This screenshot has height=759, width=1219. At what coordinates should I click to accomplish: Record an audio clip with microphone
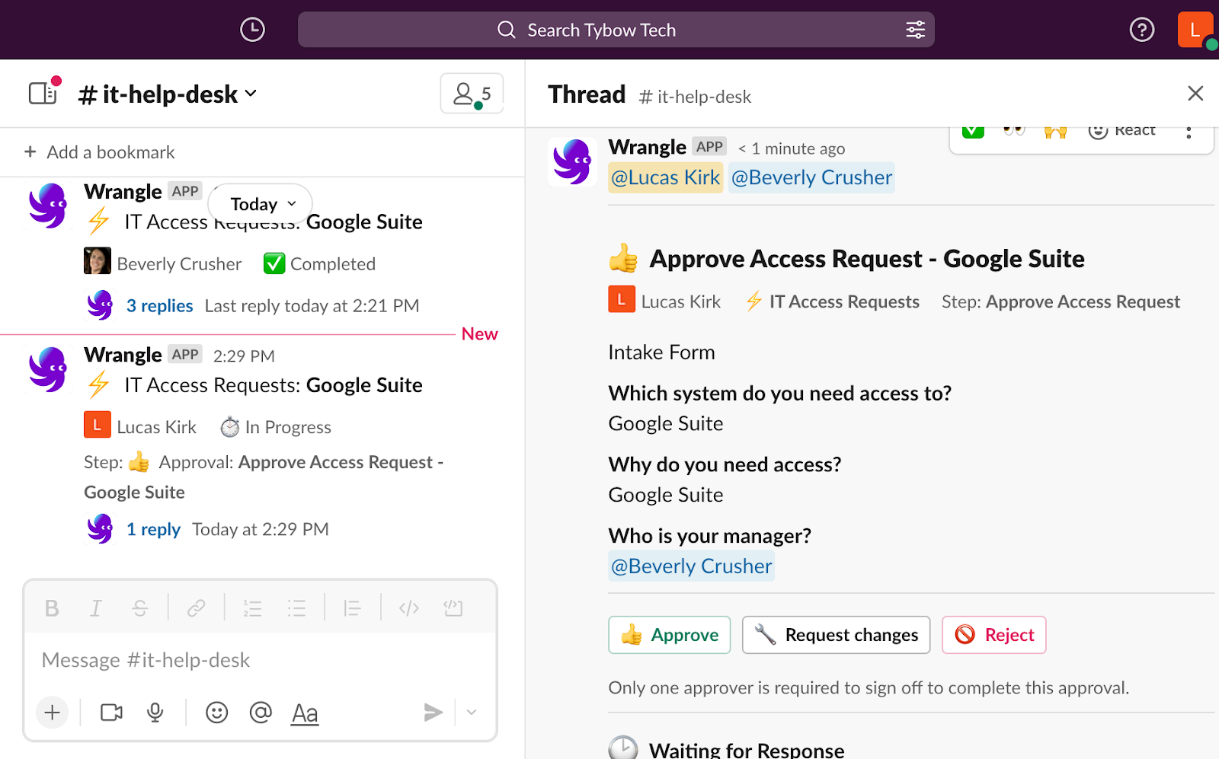155,713
